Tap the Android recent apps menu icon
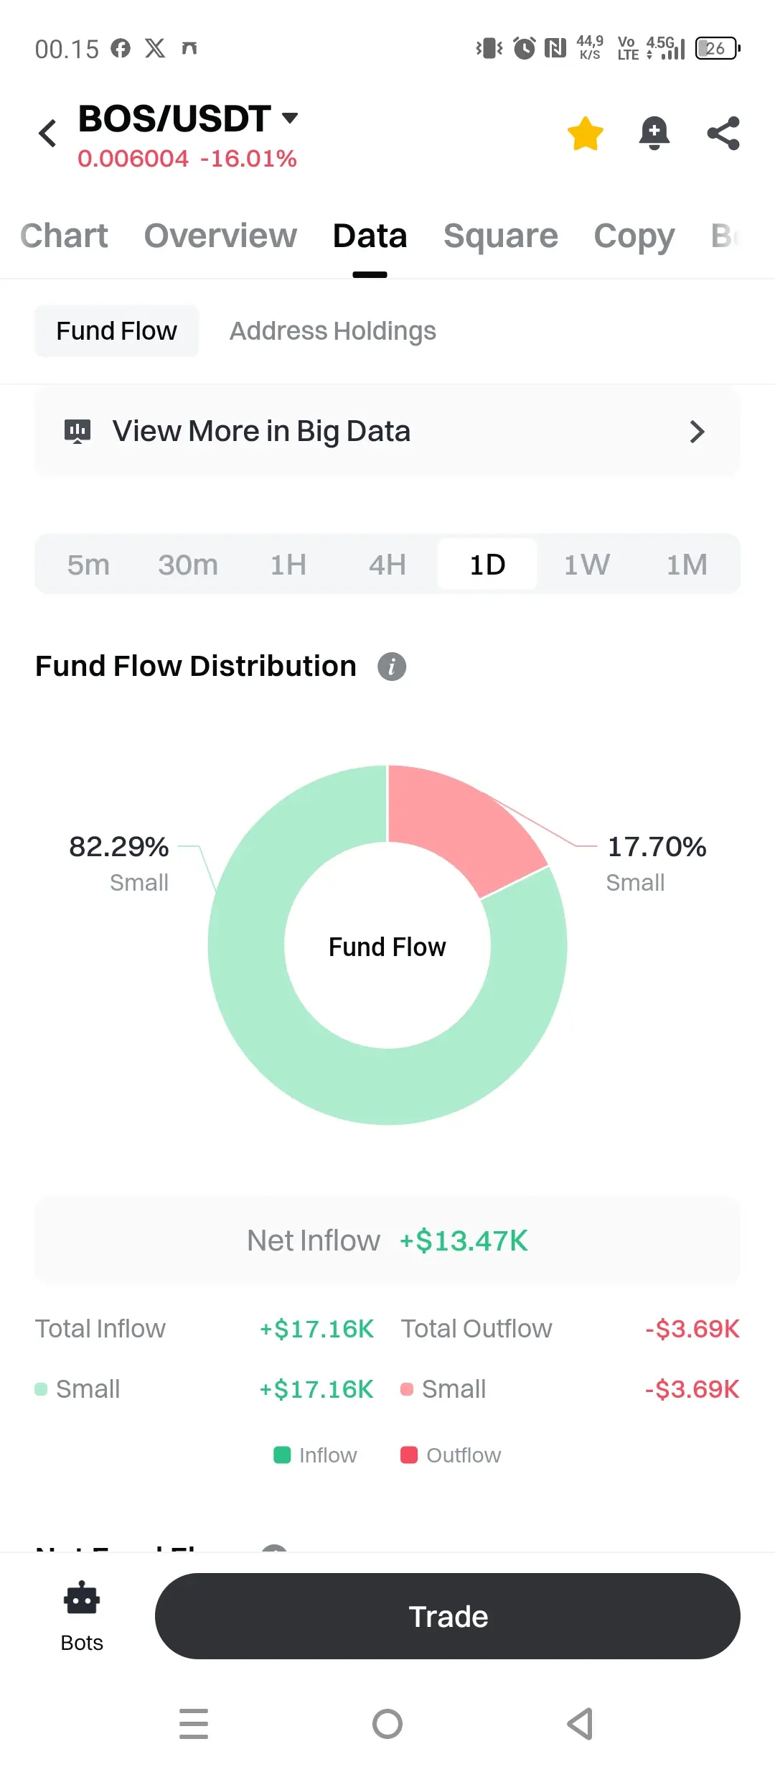This screenshot has height=1767, width=775. pos(194,1724)
